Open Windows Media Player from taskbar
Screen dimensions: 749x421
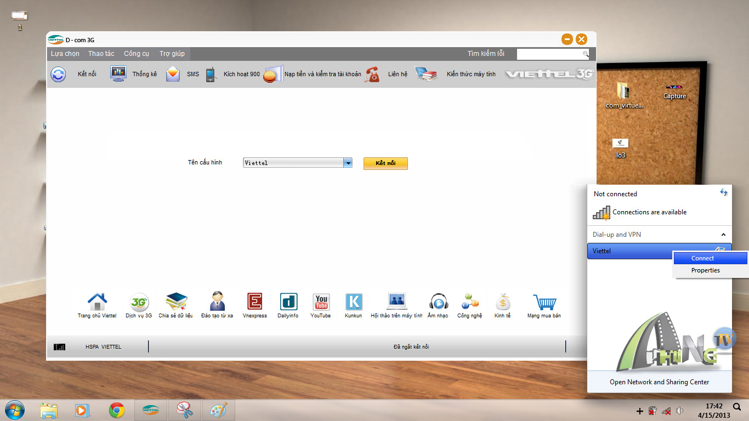coord(82,410)
